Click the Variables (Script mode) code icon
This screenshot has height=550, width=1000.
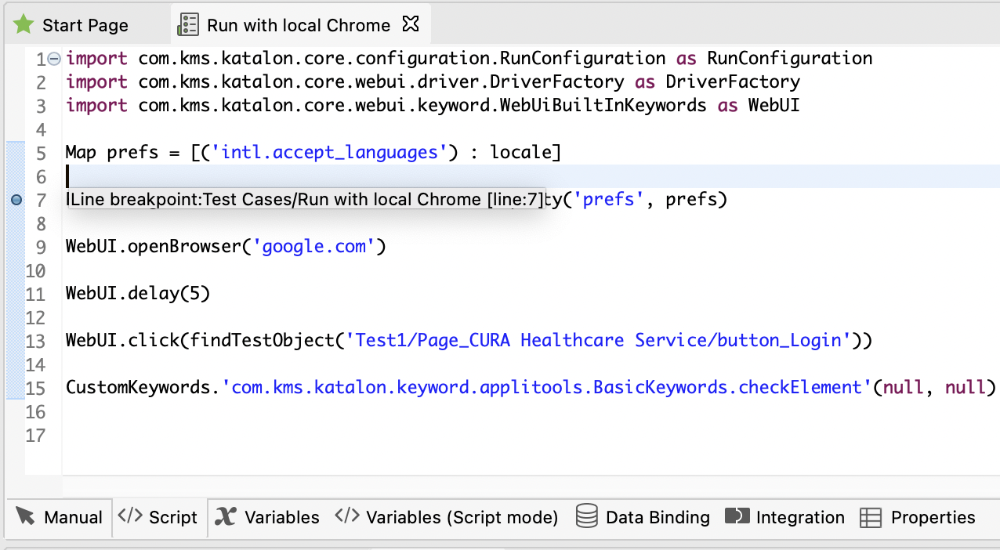[x=346, y=516]
